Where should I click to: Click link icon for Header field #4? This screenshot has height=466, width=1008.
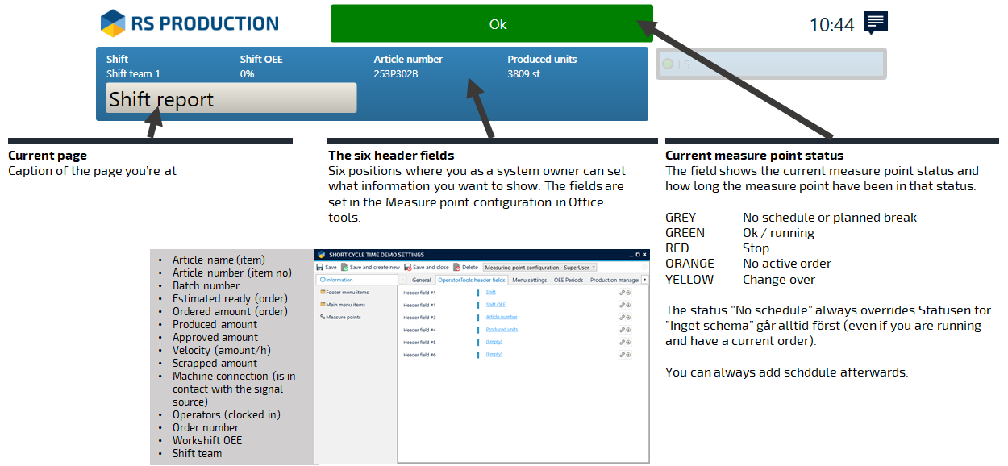pos(622,330)
